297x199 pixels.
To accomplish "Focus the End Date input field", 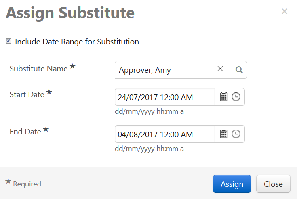I will tap(164, 134).
